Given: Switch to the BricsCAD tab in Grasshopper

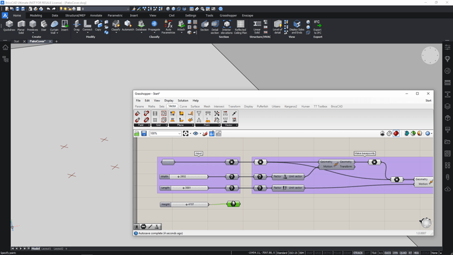Looking at the screenshot, I should click(336, 107).
